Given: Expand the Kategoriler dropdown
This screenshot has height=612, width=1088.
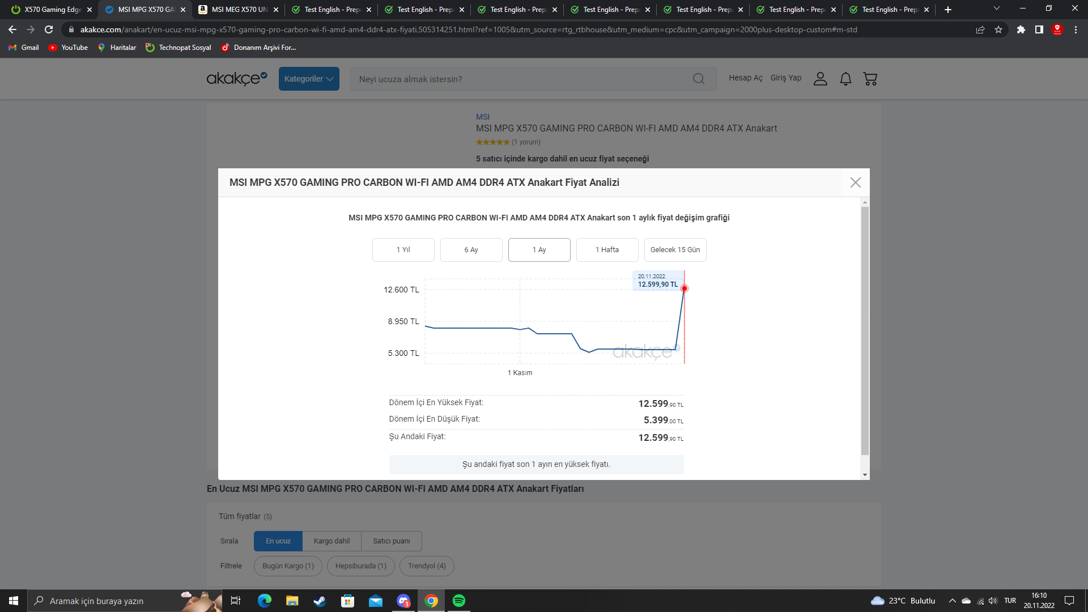Looking at the screenshot, I should [309, 79].
